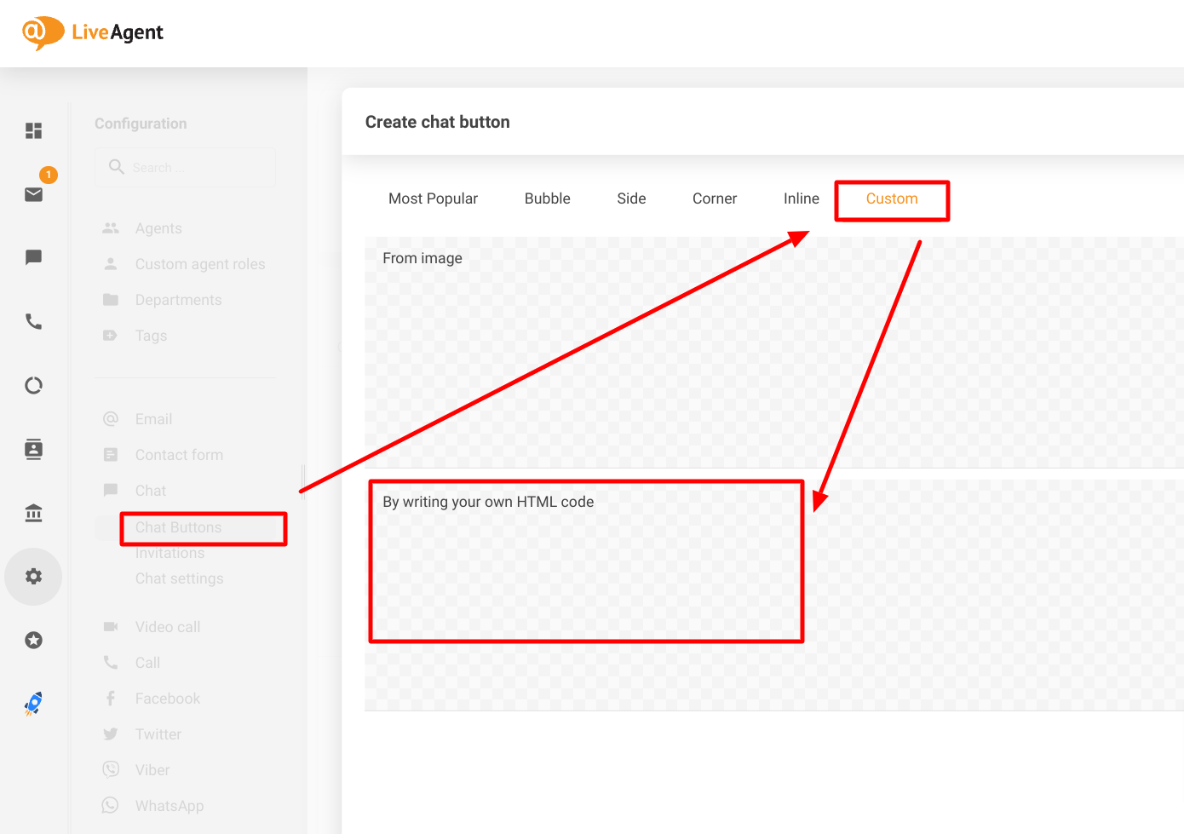Screen dimensions: 1184x834
Task: Click the configuration search field
Action: click(x=185, y=167)
